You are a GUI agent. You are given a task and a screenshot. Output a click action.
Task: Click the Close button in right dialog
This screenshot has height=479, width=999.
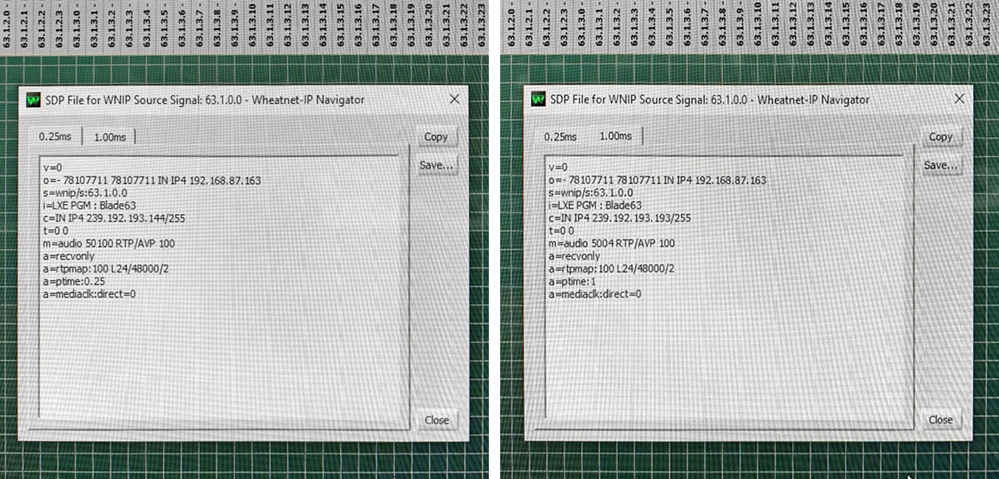(940, 420)
